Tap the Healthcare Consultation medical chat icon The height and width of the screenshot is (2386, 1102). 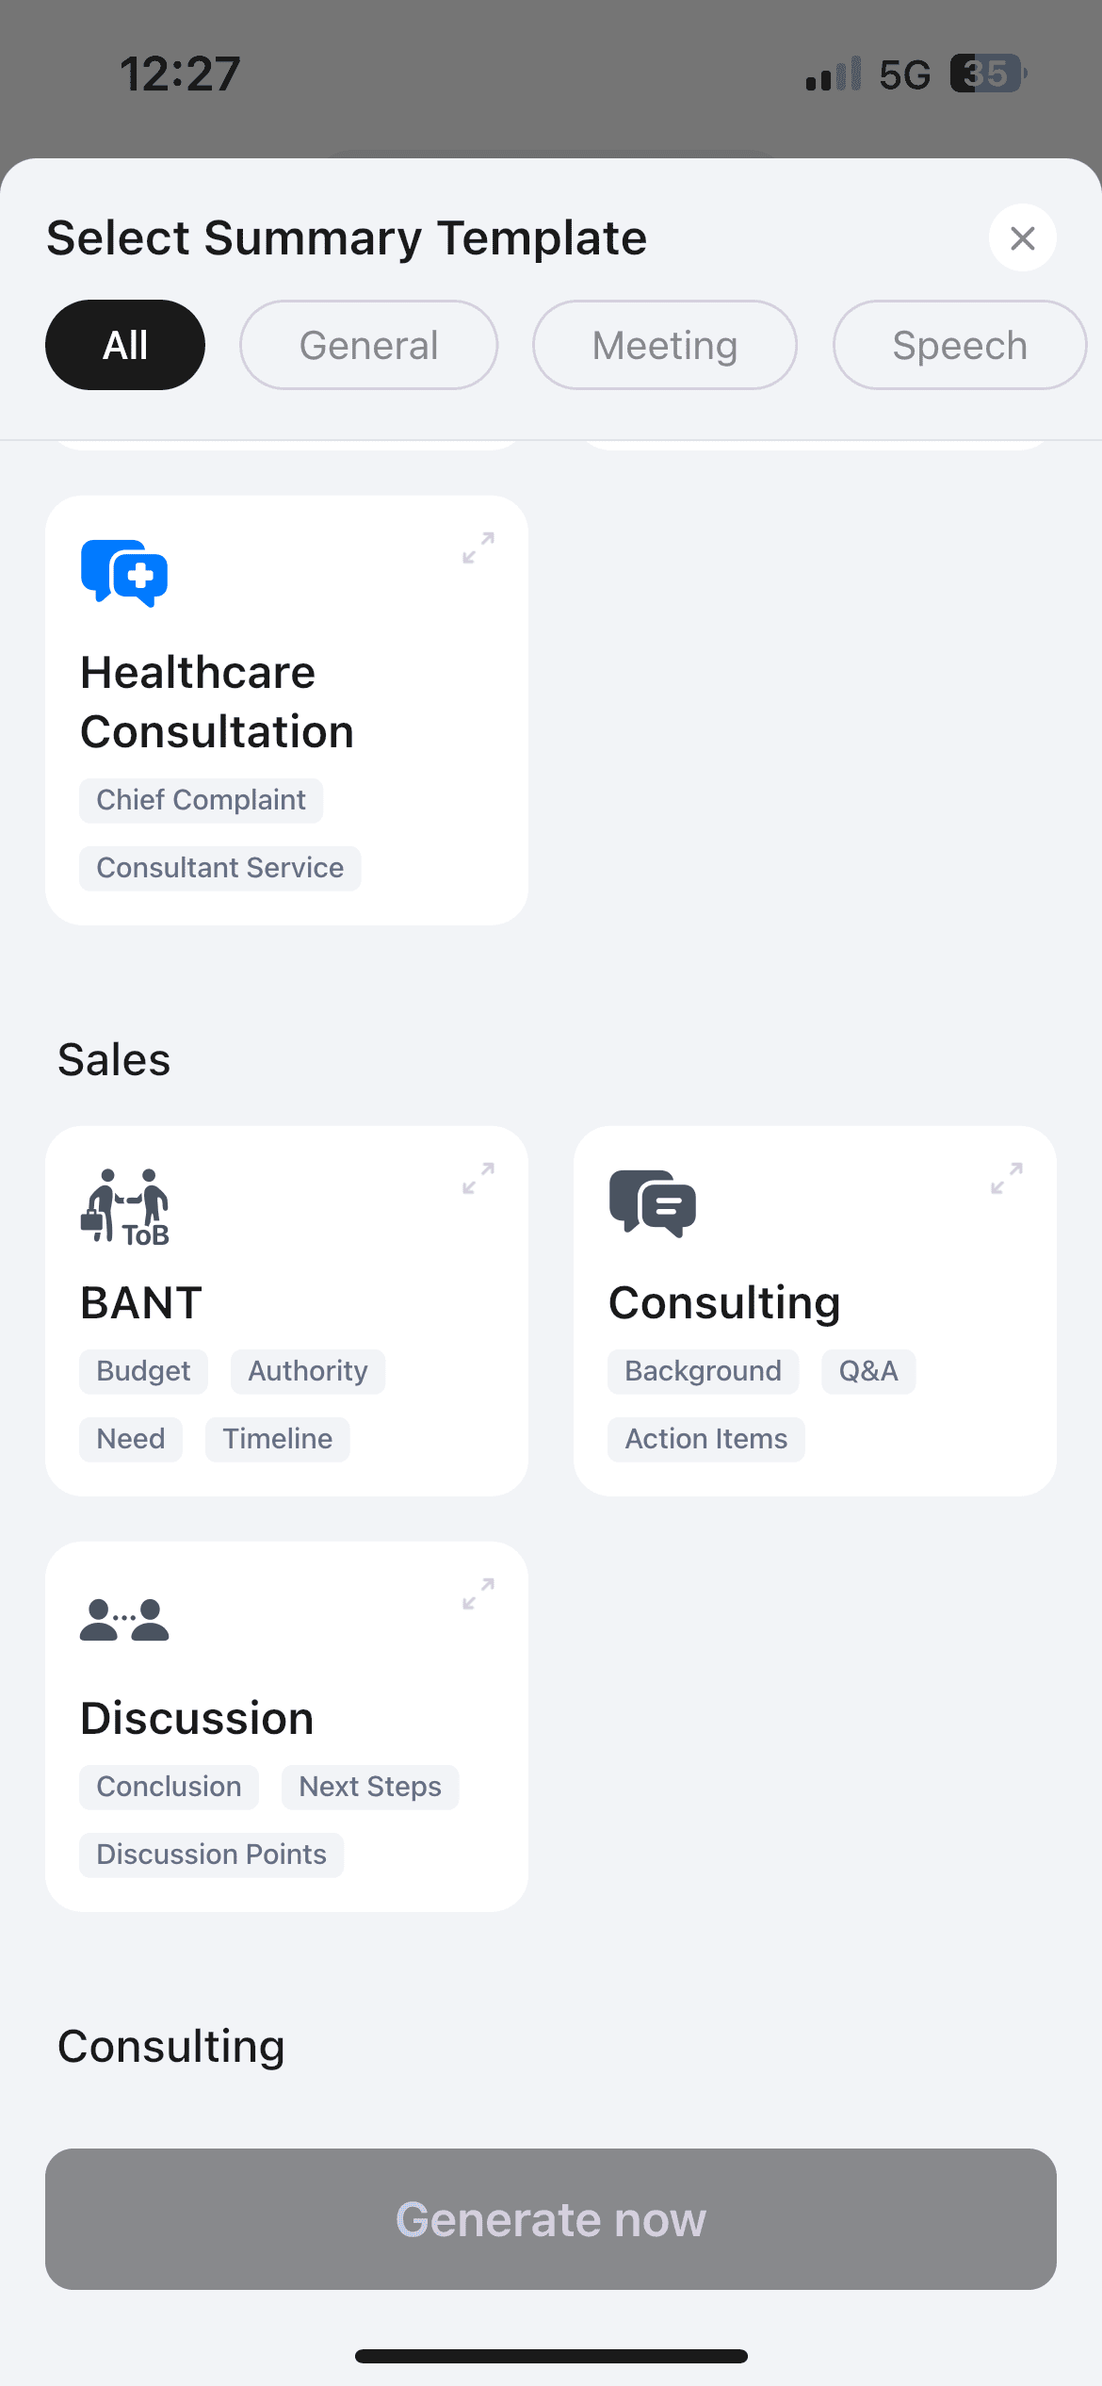(x=124, y=573)
